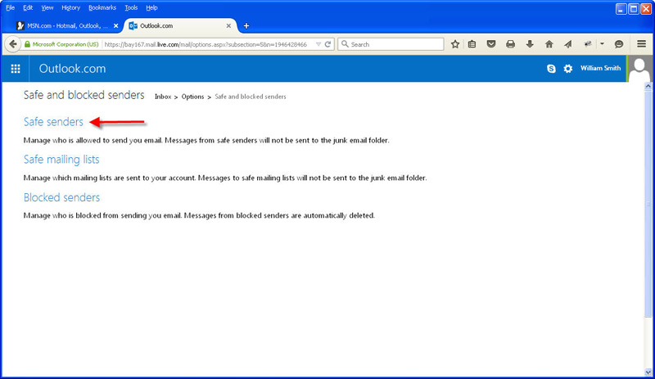Viewport: 655px width, 379px height.
Task: Expand dropdown arrow next to handshake icon
Action: (x=602, y=44)
